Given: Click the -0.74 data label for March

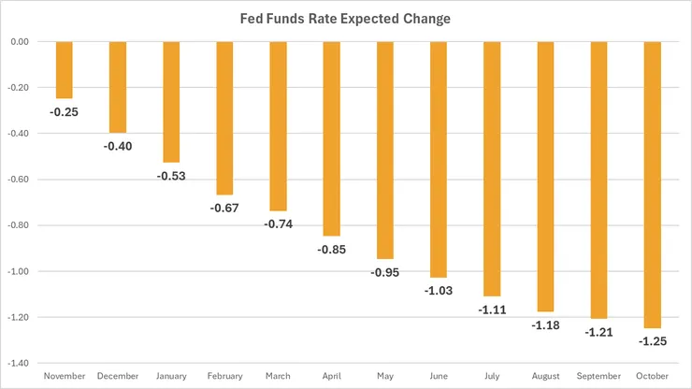Looking at the screenshot, I should (278, 224).
